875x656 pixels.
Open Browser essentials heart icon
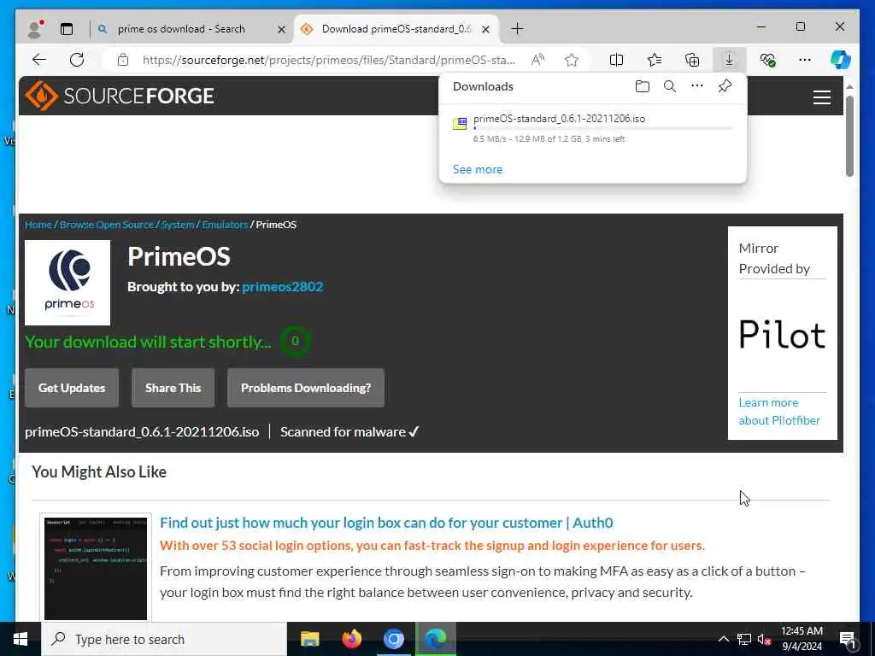pyautogui.click(x=767, y=60)
